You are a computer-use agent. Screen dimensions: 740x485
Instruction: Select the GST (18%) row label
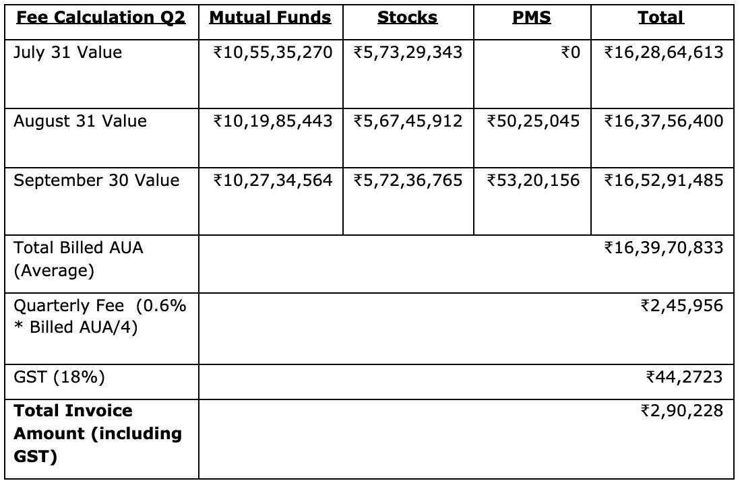59,377
